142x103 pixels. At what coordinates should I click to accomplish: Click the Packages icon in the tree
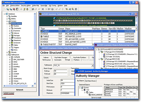(12, 35)
